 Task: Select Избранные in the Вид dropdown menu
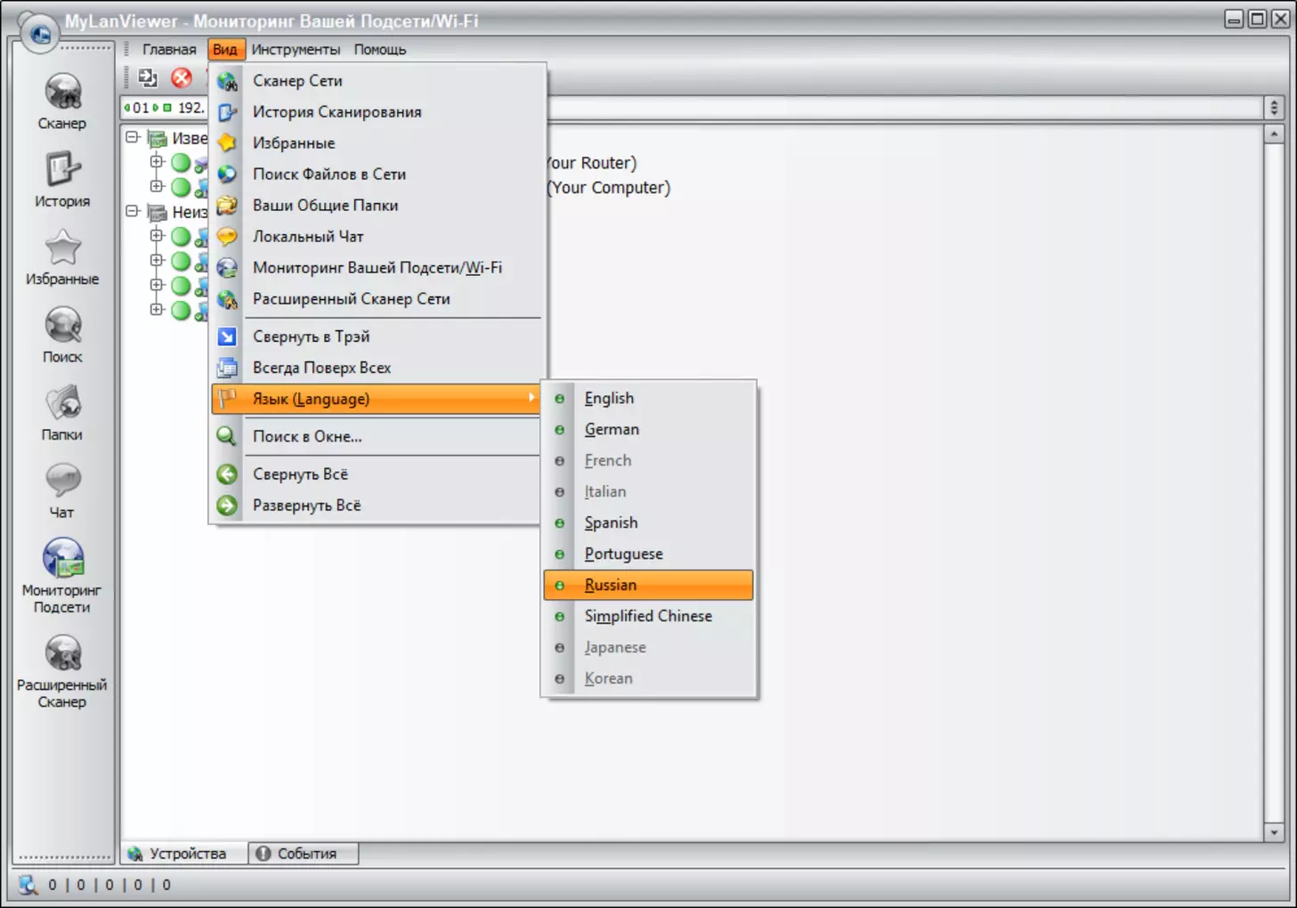pyautogui.click(x=377, y=143)
